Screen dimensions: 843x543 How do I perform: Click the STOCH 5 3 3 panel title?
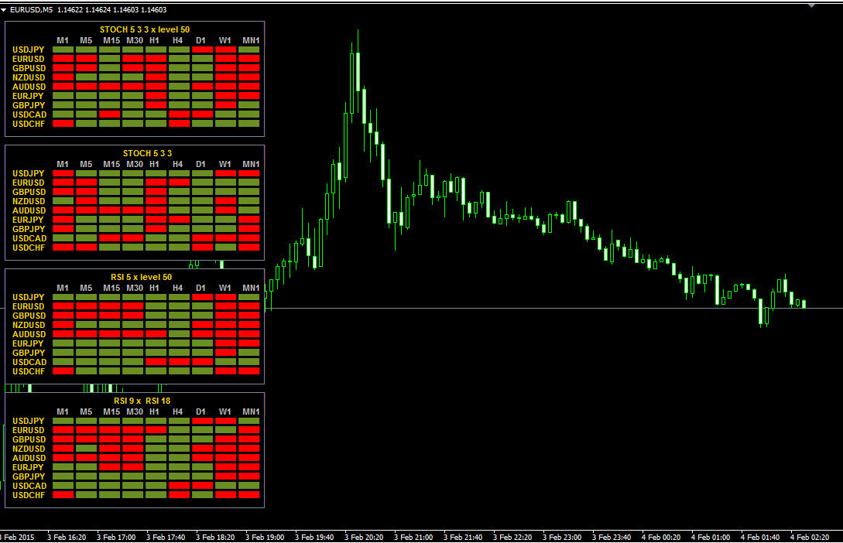coord(147,153)
